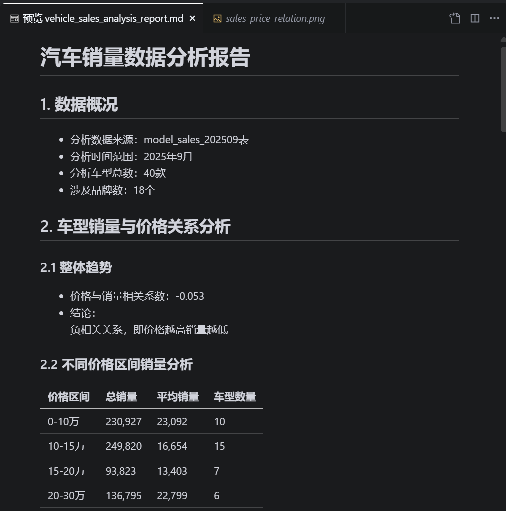Click the image file icon on png tab

pos(217,18)
